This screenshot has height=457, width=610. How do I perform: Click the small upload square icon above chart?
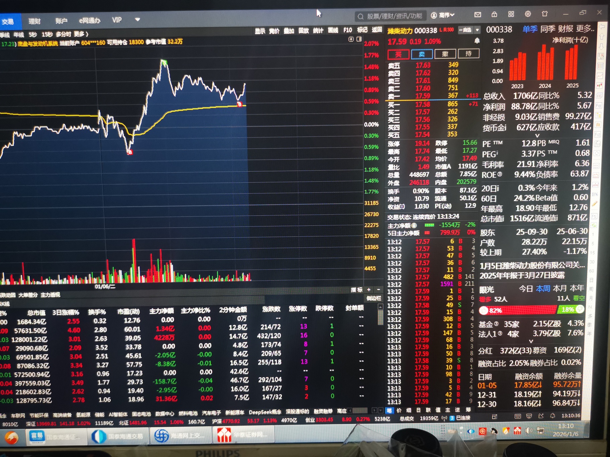point(351,39)
